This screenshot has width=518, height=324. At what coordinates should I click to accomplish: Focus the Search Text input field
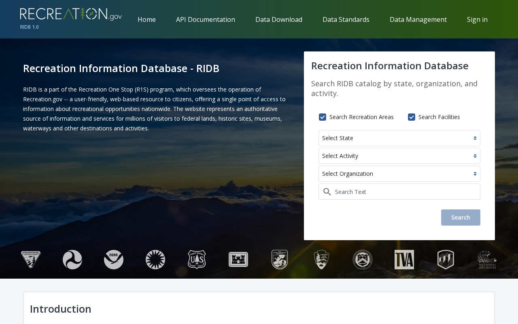[399, 192]
